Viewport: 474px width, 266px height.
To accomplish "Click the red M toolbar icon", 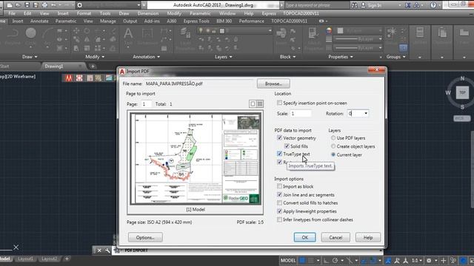I will [x=69, y=78].
